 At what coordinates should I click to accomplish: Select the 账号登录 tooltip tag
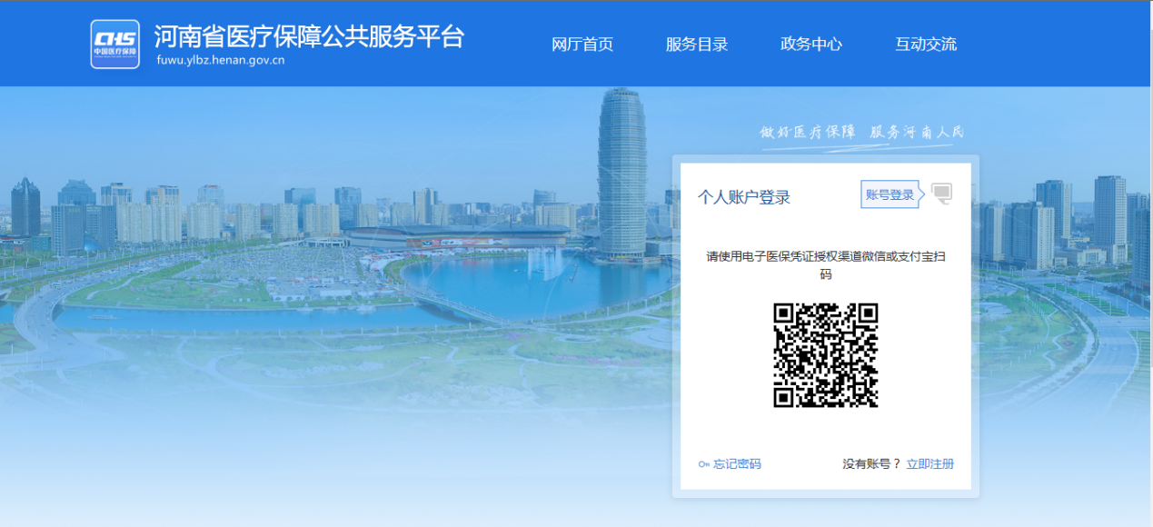pos(892,194)
